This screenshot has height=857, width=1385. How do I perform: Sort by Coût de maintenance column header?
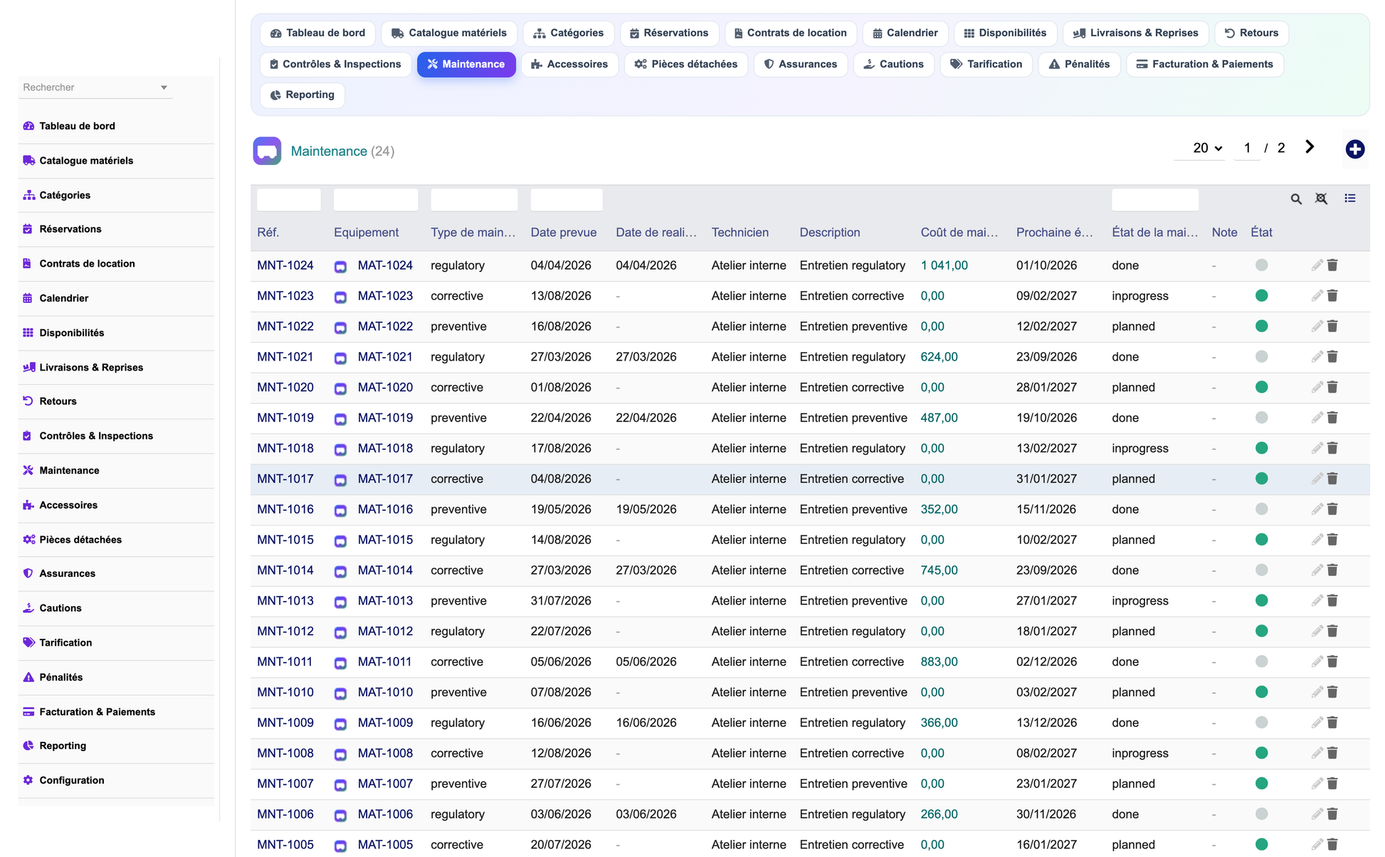[959, 233]
